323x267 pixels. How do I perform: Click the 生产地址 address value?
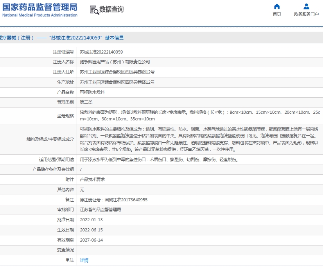(x=117, y=82)
